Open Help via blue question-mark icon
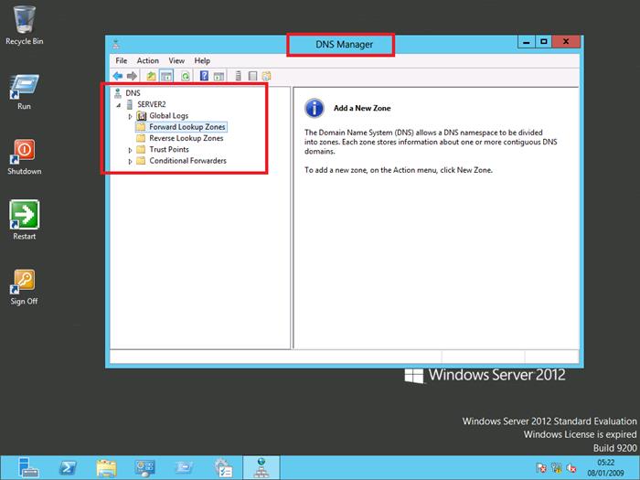The width and height of the screenshot is (640, 480). tap(204, 76)
